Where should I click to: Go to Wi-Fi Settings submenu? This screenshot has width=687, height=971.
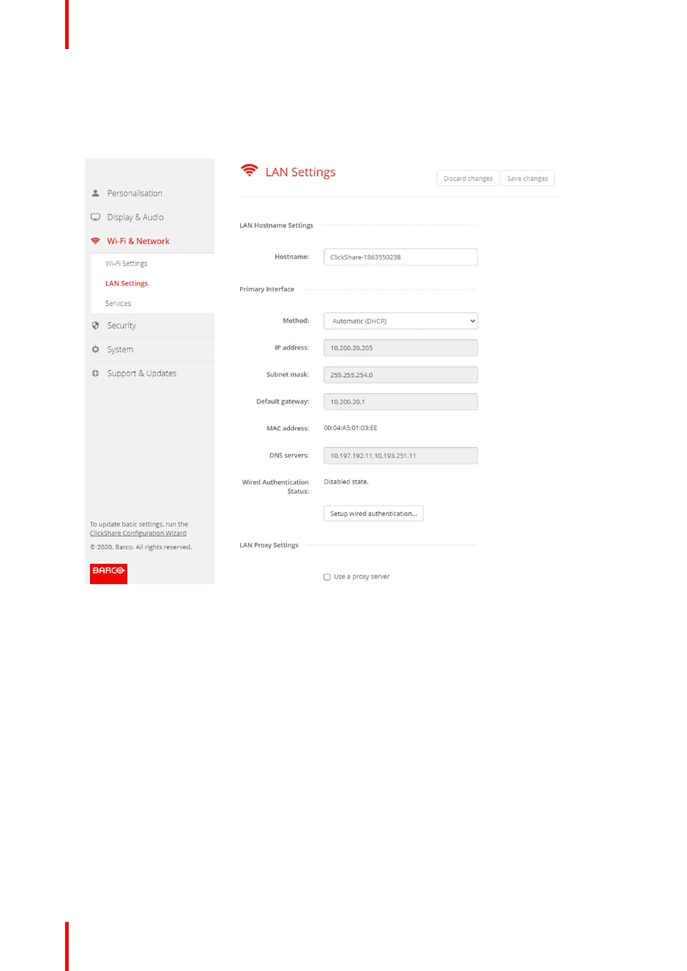pyautogui.click(x=126, y=264)
